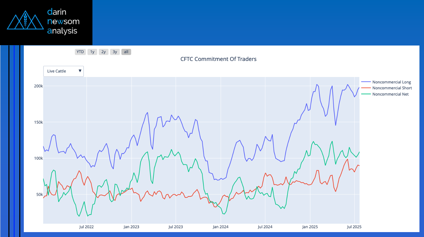Click the red line swatch in legend
This screenshot has height=237, width=424.
pos(366,88)
